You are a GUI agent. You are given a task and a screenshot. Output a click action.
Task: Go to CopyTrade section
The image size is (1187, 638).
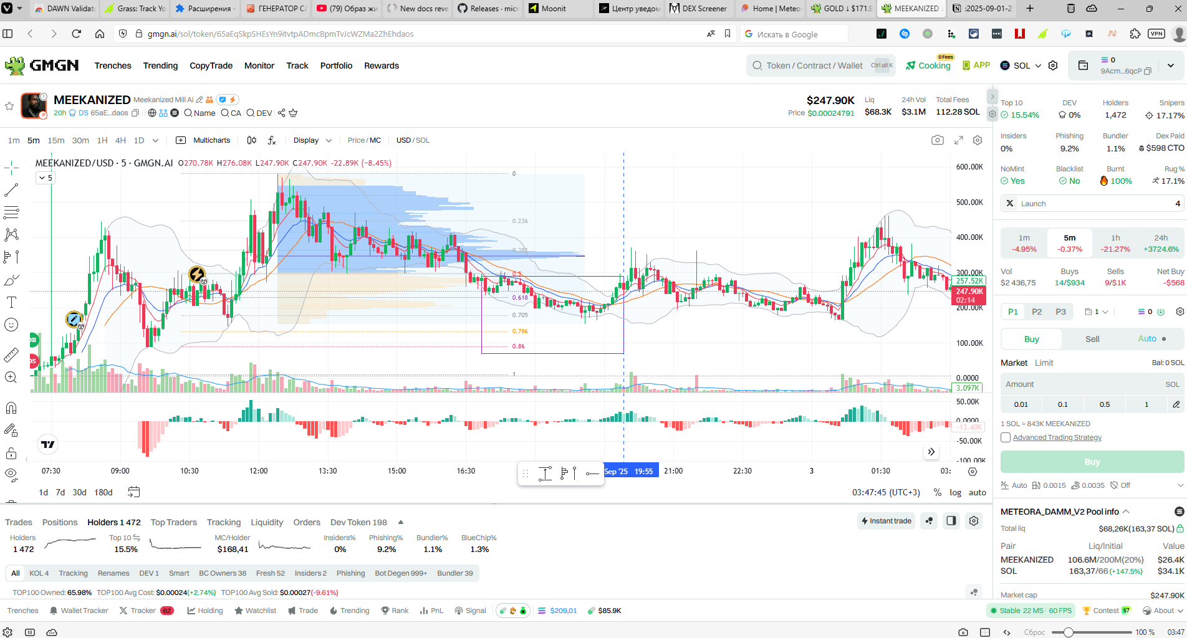(211, 65)
